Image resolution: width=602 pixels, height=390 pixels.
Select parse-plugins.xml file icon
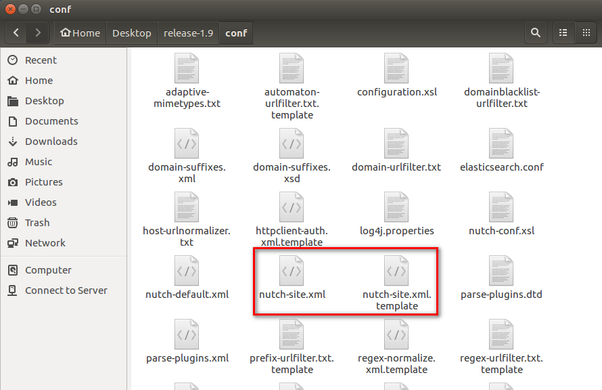pos(187,334)
